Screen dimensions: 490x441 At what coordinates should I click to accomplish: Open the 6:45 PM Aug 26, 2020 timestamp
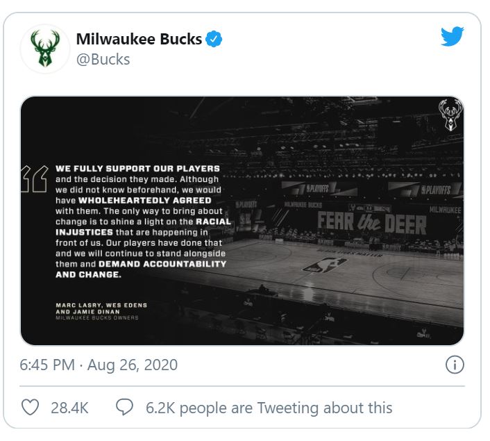99,365
